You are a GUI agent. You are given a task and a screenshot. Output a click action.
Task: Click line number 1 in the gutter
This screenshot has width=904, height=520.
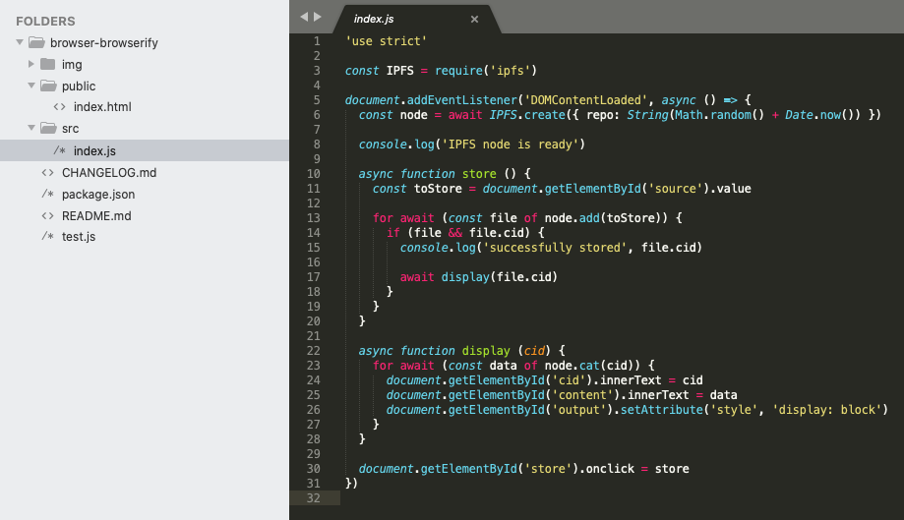pos(317,41)
